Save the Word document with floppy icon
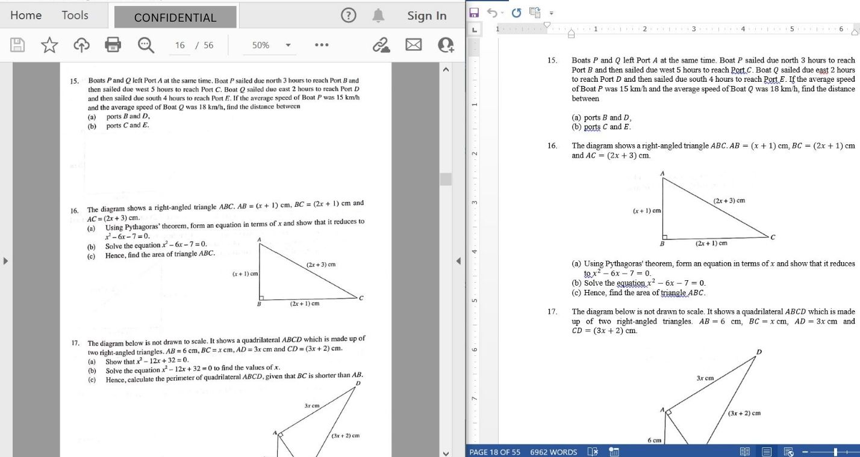 (x=474, y=11)
